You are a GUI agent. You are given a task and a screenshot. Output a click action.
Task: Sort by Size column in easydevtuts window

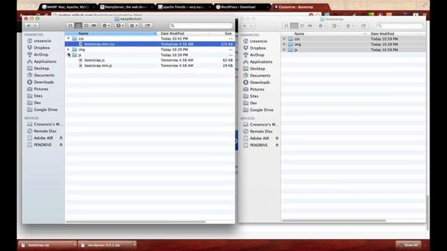(x=223, y=33)
